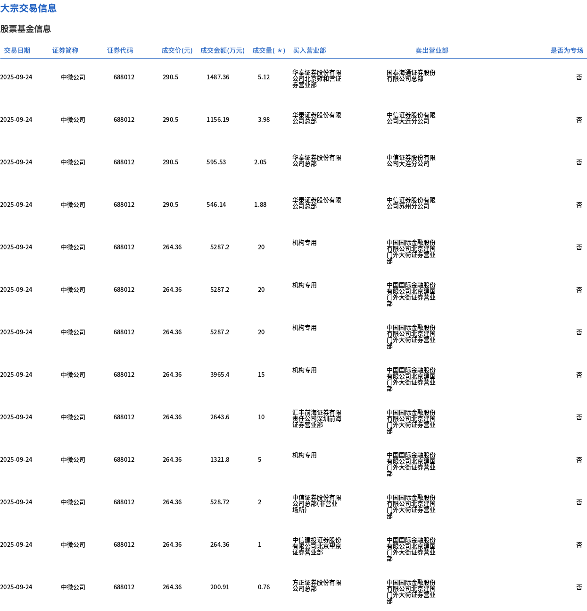The height and width of the screenshot is (611, 587).
Task: Click 国泰海通证券股份有限公司总部 seller cell
Action: click(411, 76)
